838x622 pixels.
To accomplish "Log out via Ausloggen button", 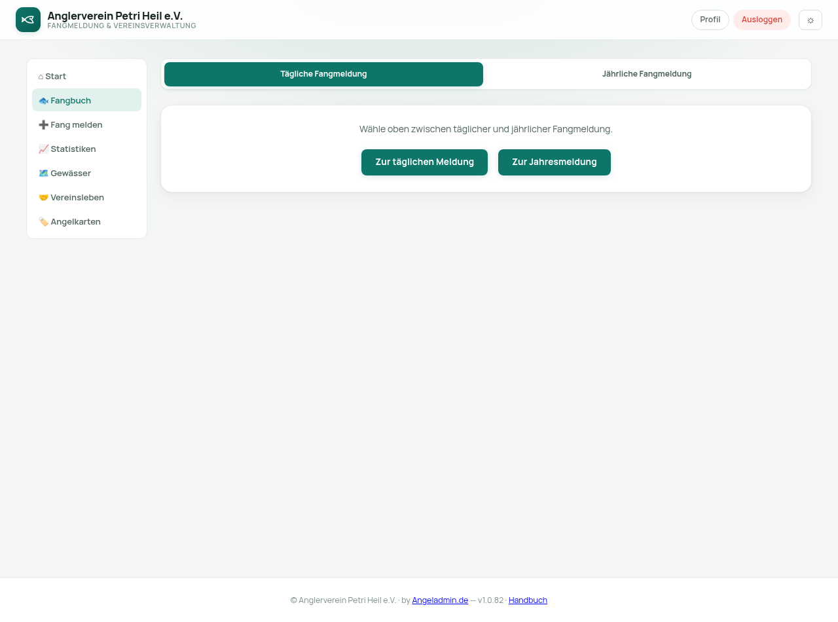I will point(762,20).
